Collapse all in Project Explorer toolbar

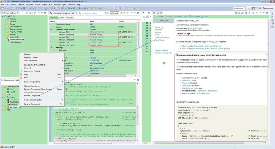point(27,13)
